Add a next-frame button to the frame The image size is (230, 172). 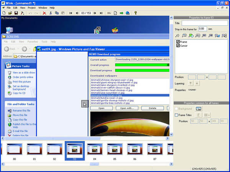210,36
